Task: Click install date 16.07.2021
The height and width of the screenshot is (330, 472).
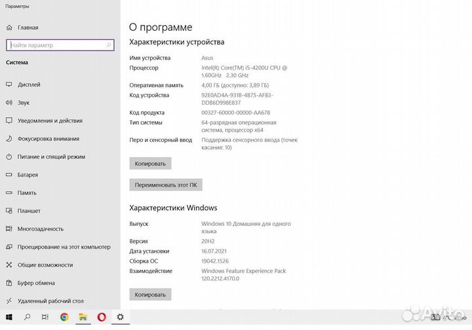Action: [x=214, y=251]
